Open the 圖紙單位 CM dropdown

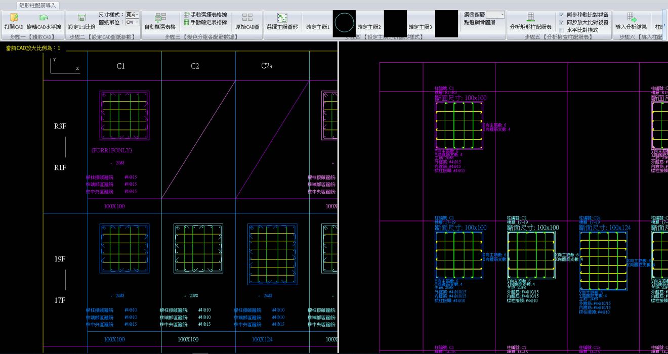point(132,23)
